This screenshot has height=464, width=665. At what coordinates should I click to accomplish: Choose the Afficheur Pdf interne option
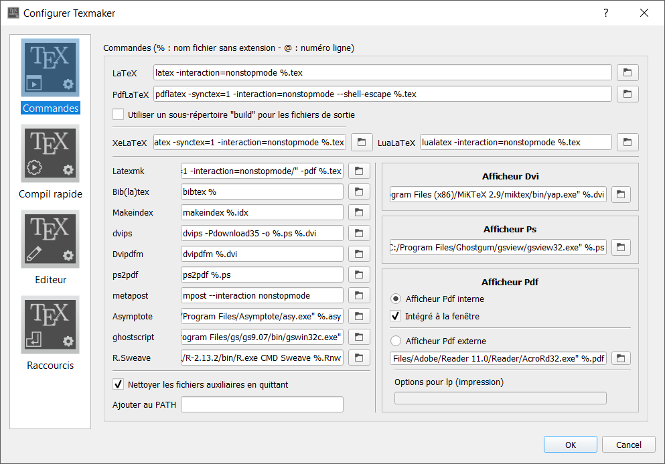(396, 299)
